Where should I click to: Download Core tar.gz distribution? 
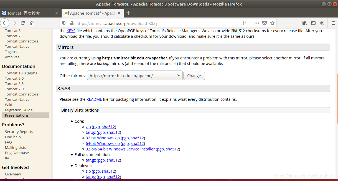[x=91, y=132]
